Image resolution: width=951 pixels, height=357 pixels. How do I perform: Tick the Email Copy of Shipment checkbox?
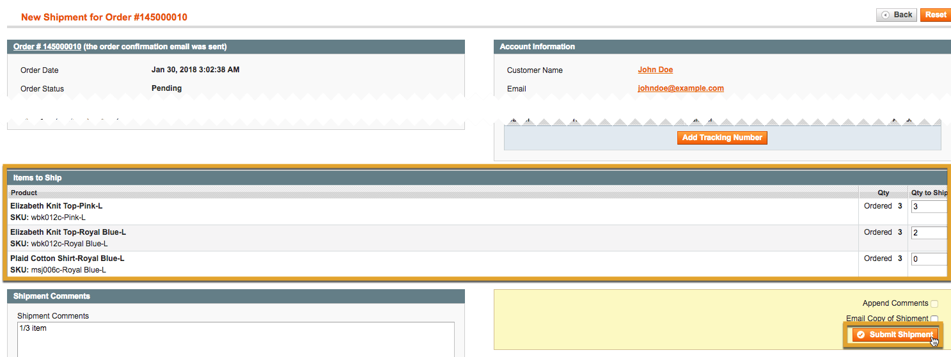(934, 319)
